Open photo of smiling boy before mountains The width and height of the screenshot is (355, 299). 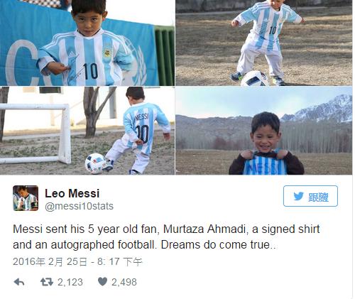click(x=264, y=131)
